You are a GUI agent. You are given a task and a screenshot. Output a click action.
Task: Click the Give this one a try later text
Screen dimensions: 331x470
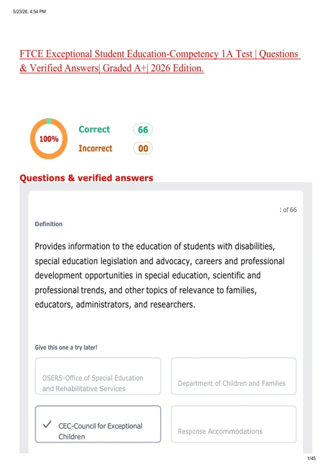point(66,347)
